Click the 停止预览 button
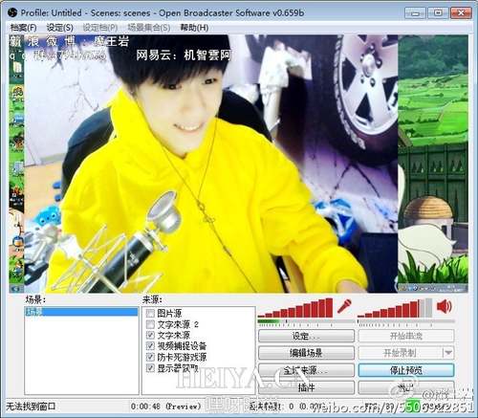The image size is (478, 418). pyautogui.click(x=406, y=370)
